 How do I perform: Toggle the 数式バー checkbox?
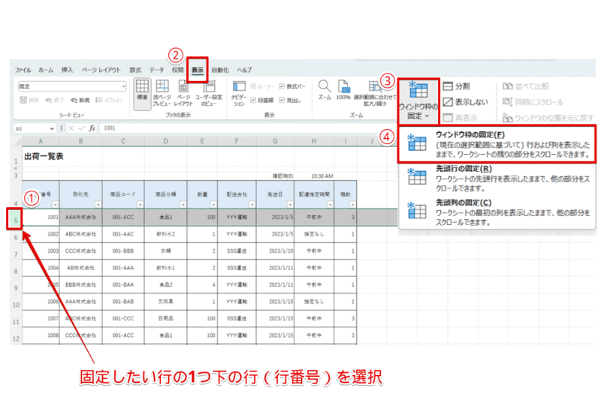(x=282, y=86)
